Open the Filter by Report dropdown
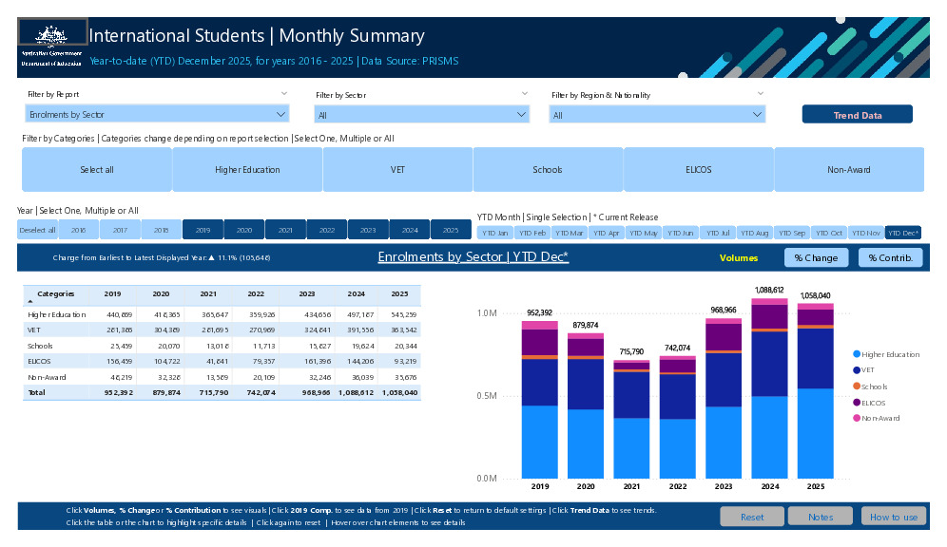The width and height of the screenshot is (947, 547). (x=281, y=112)
